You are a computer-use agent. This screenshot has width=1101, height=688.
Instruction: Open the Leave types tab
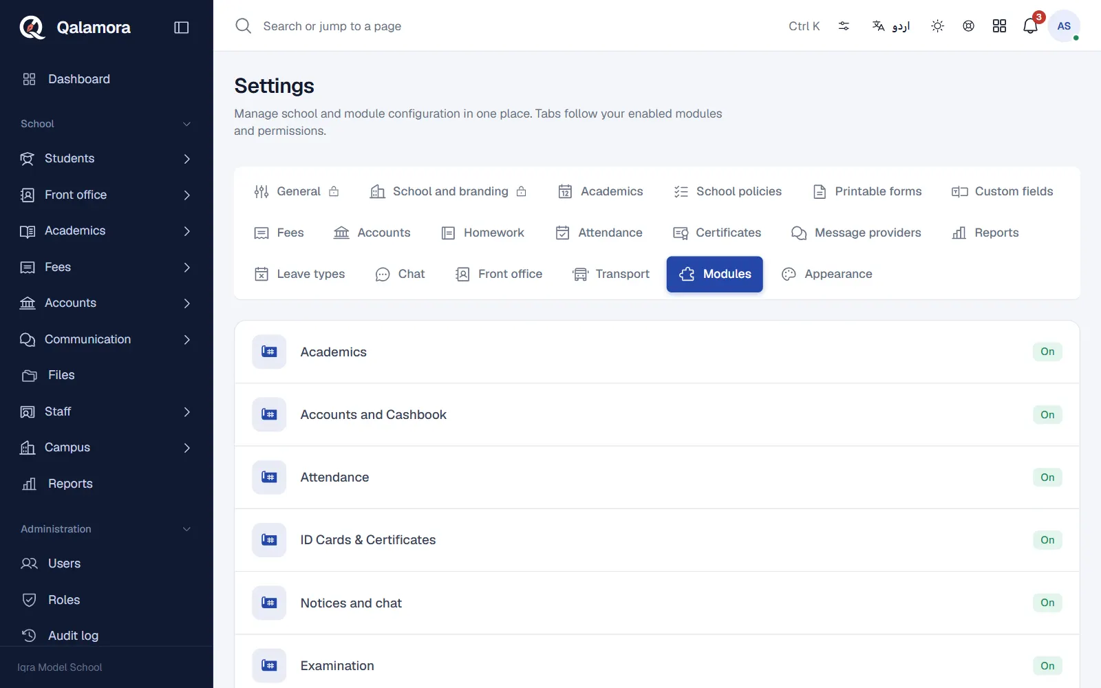(x=299, y=274)
